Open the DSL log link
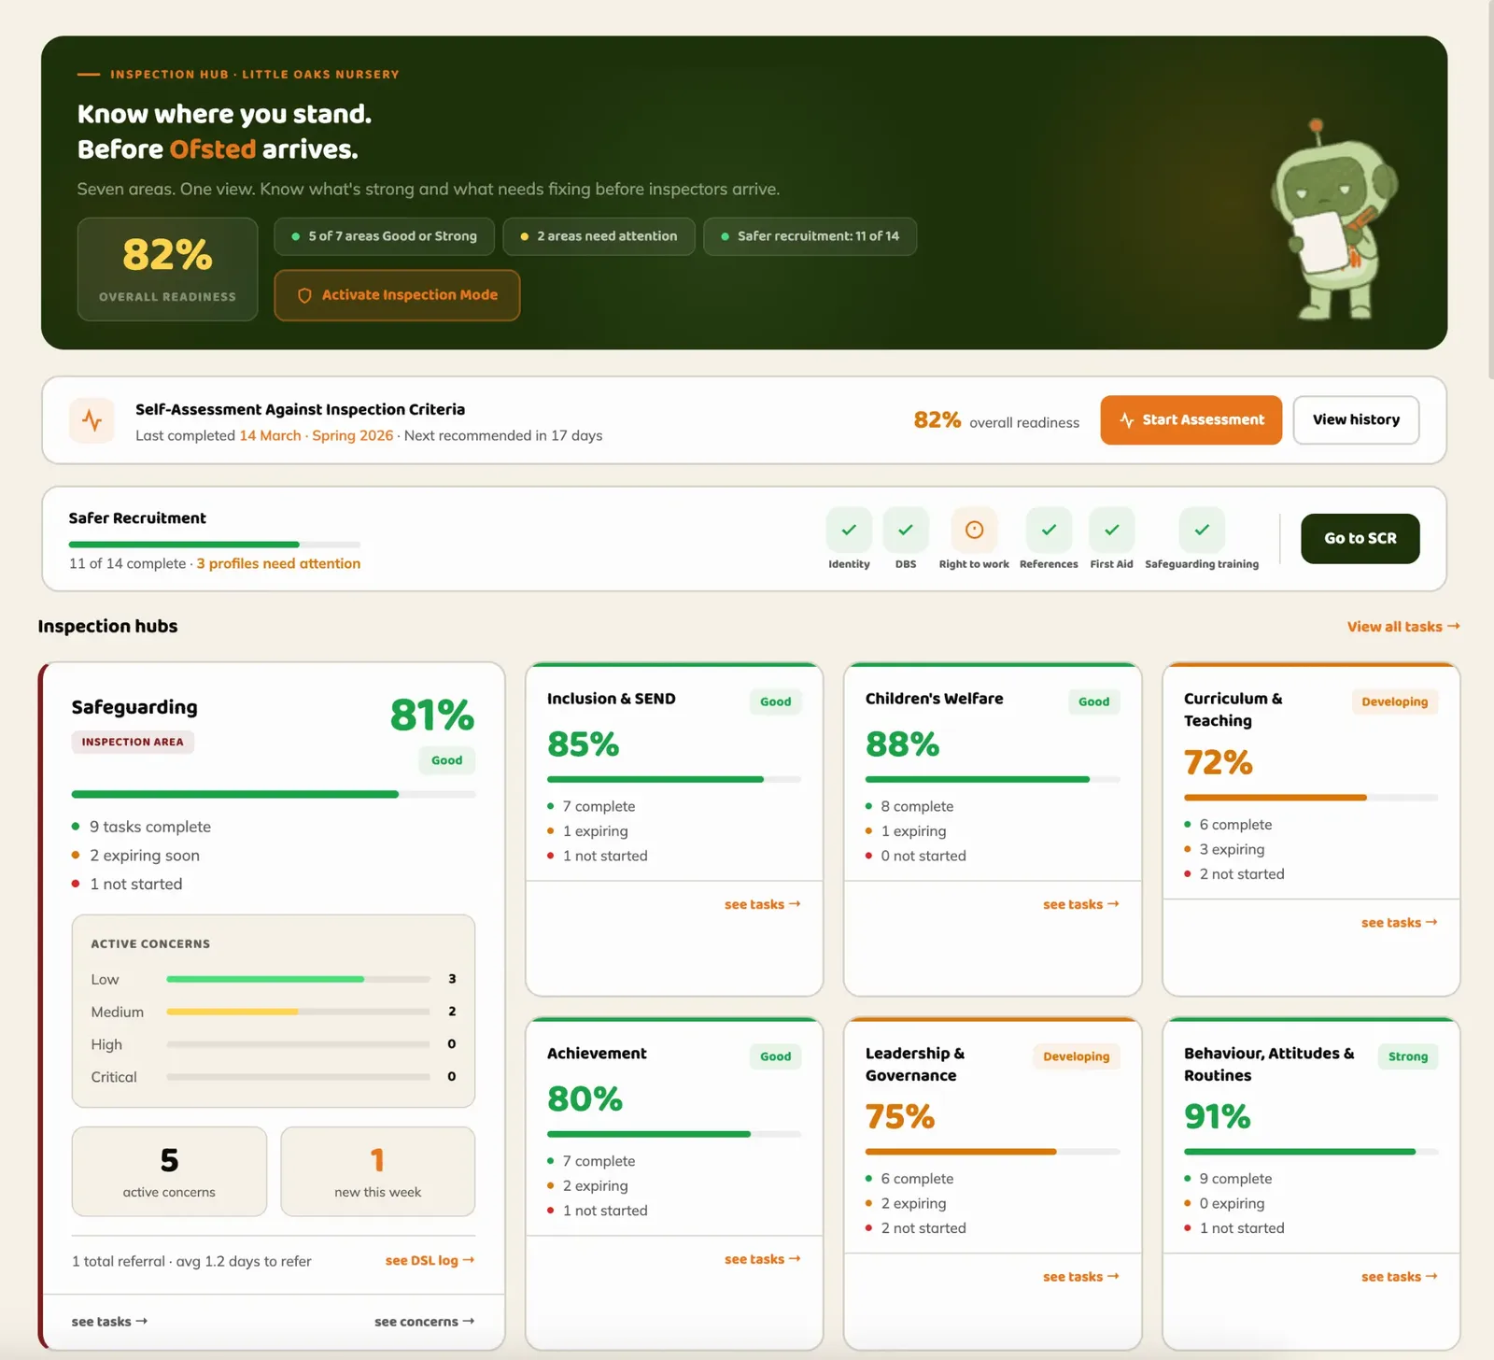The height and width of the screenshot is (1360, 1494). [x=429, y=1260]
